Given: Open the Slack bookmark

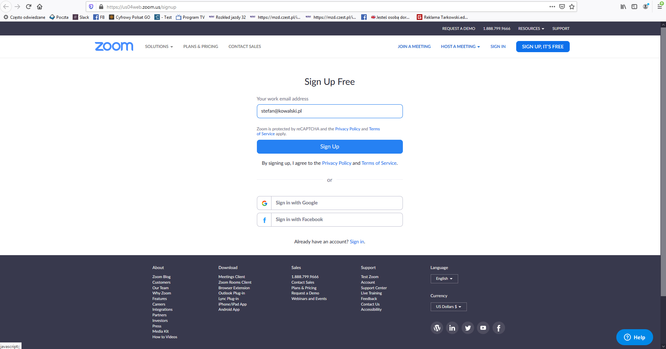Looking at the screenshot, I should [x=81, y=17].
